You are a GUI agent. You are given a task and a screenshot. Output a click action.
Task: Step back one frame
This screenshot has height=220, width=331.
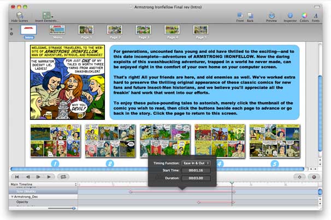28,177
